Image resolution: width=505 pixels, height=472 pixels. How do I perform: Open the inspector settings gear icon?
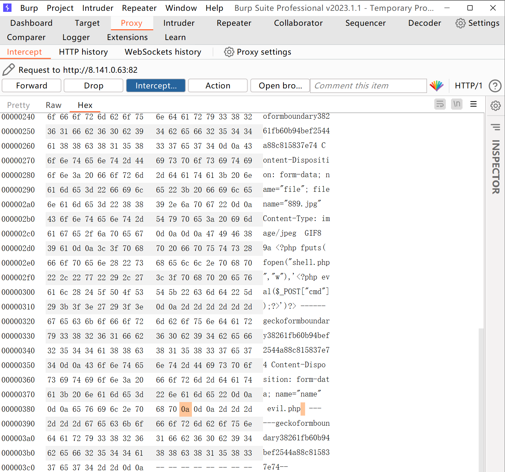[496, 105]
